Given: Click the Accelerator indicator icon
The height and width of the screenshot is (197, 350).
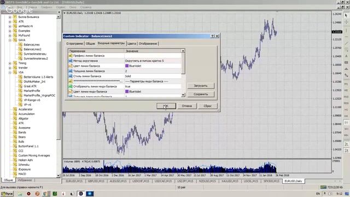Looking at the screenshot, I should click(15, 109).
